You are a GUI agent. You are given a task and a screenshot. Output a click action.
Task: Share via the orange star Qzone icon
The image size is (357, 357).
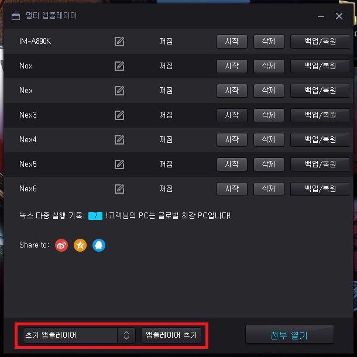(x=80, y=245)
